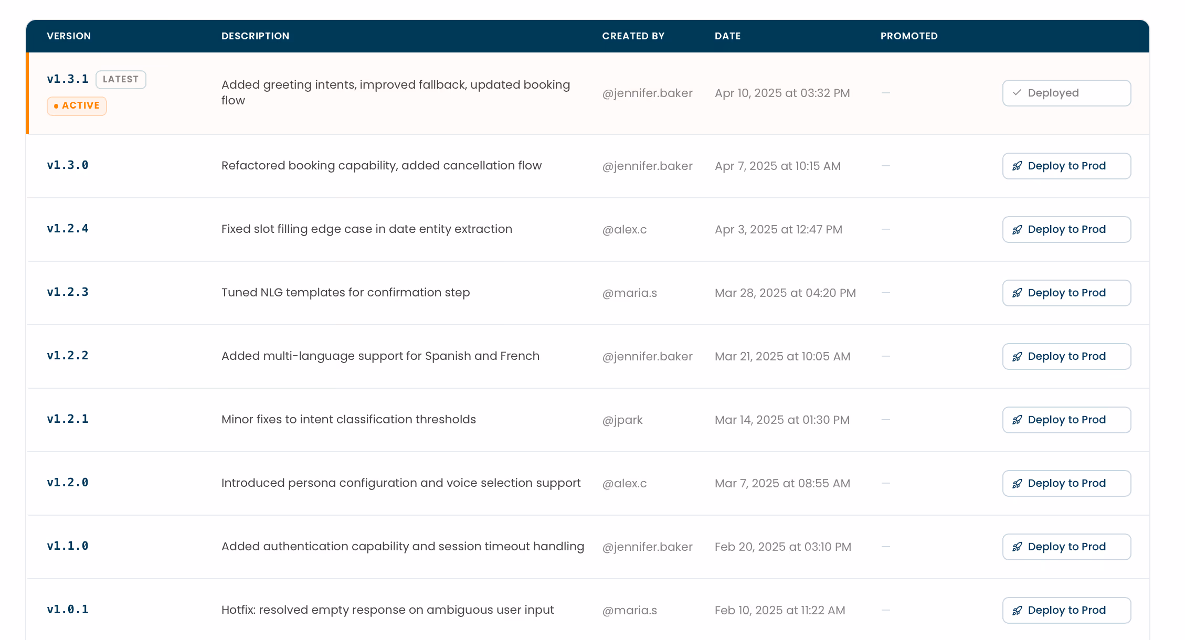Click @alex.c in the v1.2.4 row
The height and width of the screenshot is (640, 1185).
tap(624, 229)
